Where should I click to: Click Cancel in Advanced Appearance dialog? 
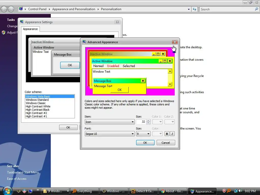pos(166,143)
